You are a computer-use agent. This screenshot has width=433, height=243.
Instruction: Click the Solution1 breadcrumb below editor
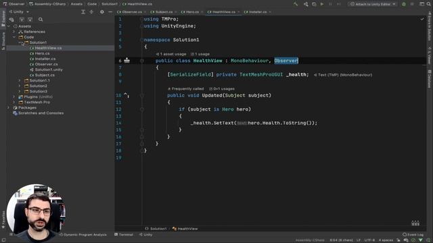[156, 229]
